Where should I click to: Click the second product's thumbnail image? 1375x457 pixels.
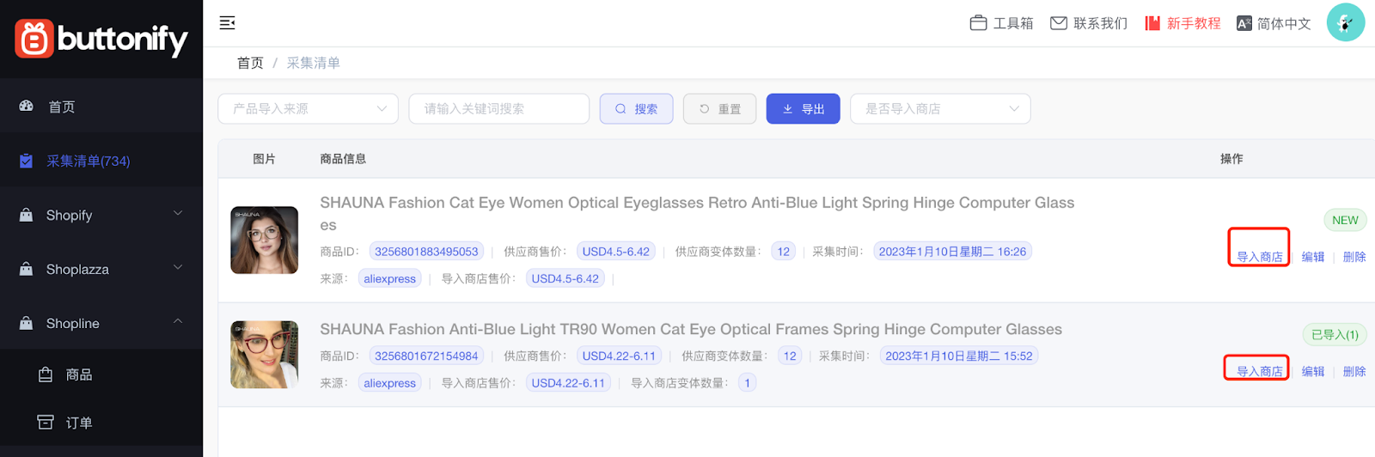(x=265, y=355)
